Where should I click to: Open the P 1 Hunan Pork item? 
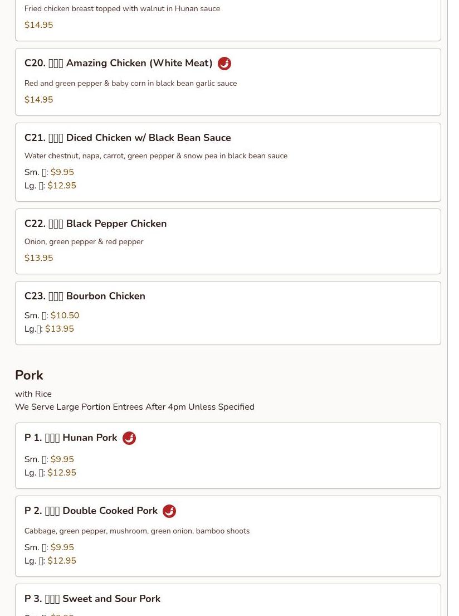[71, 438]
